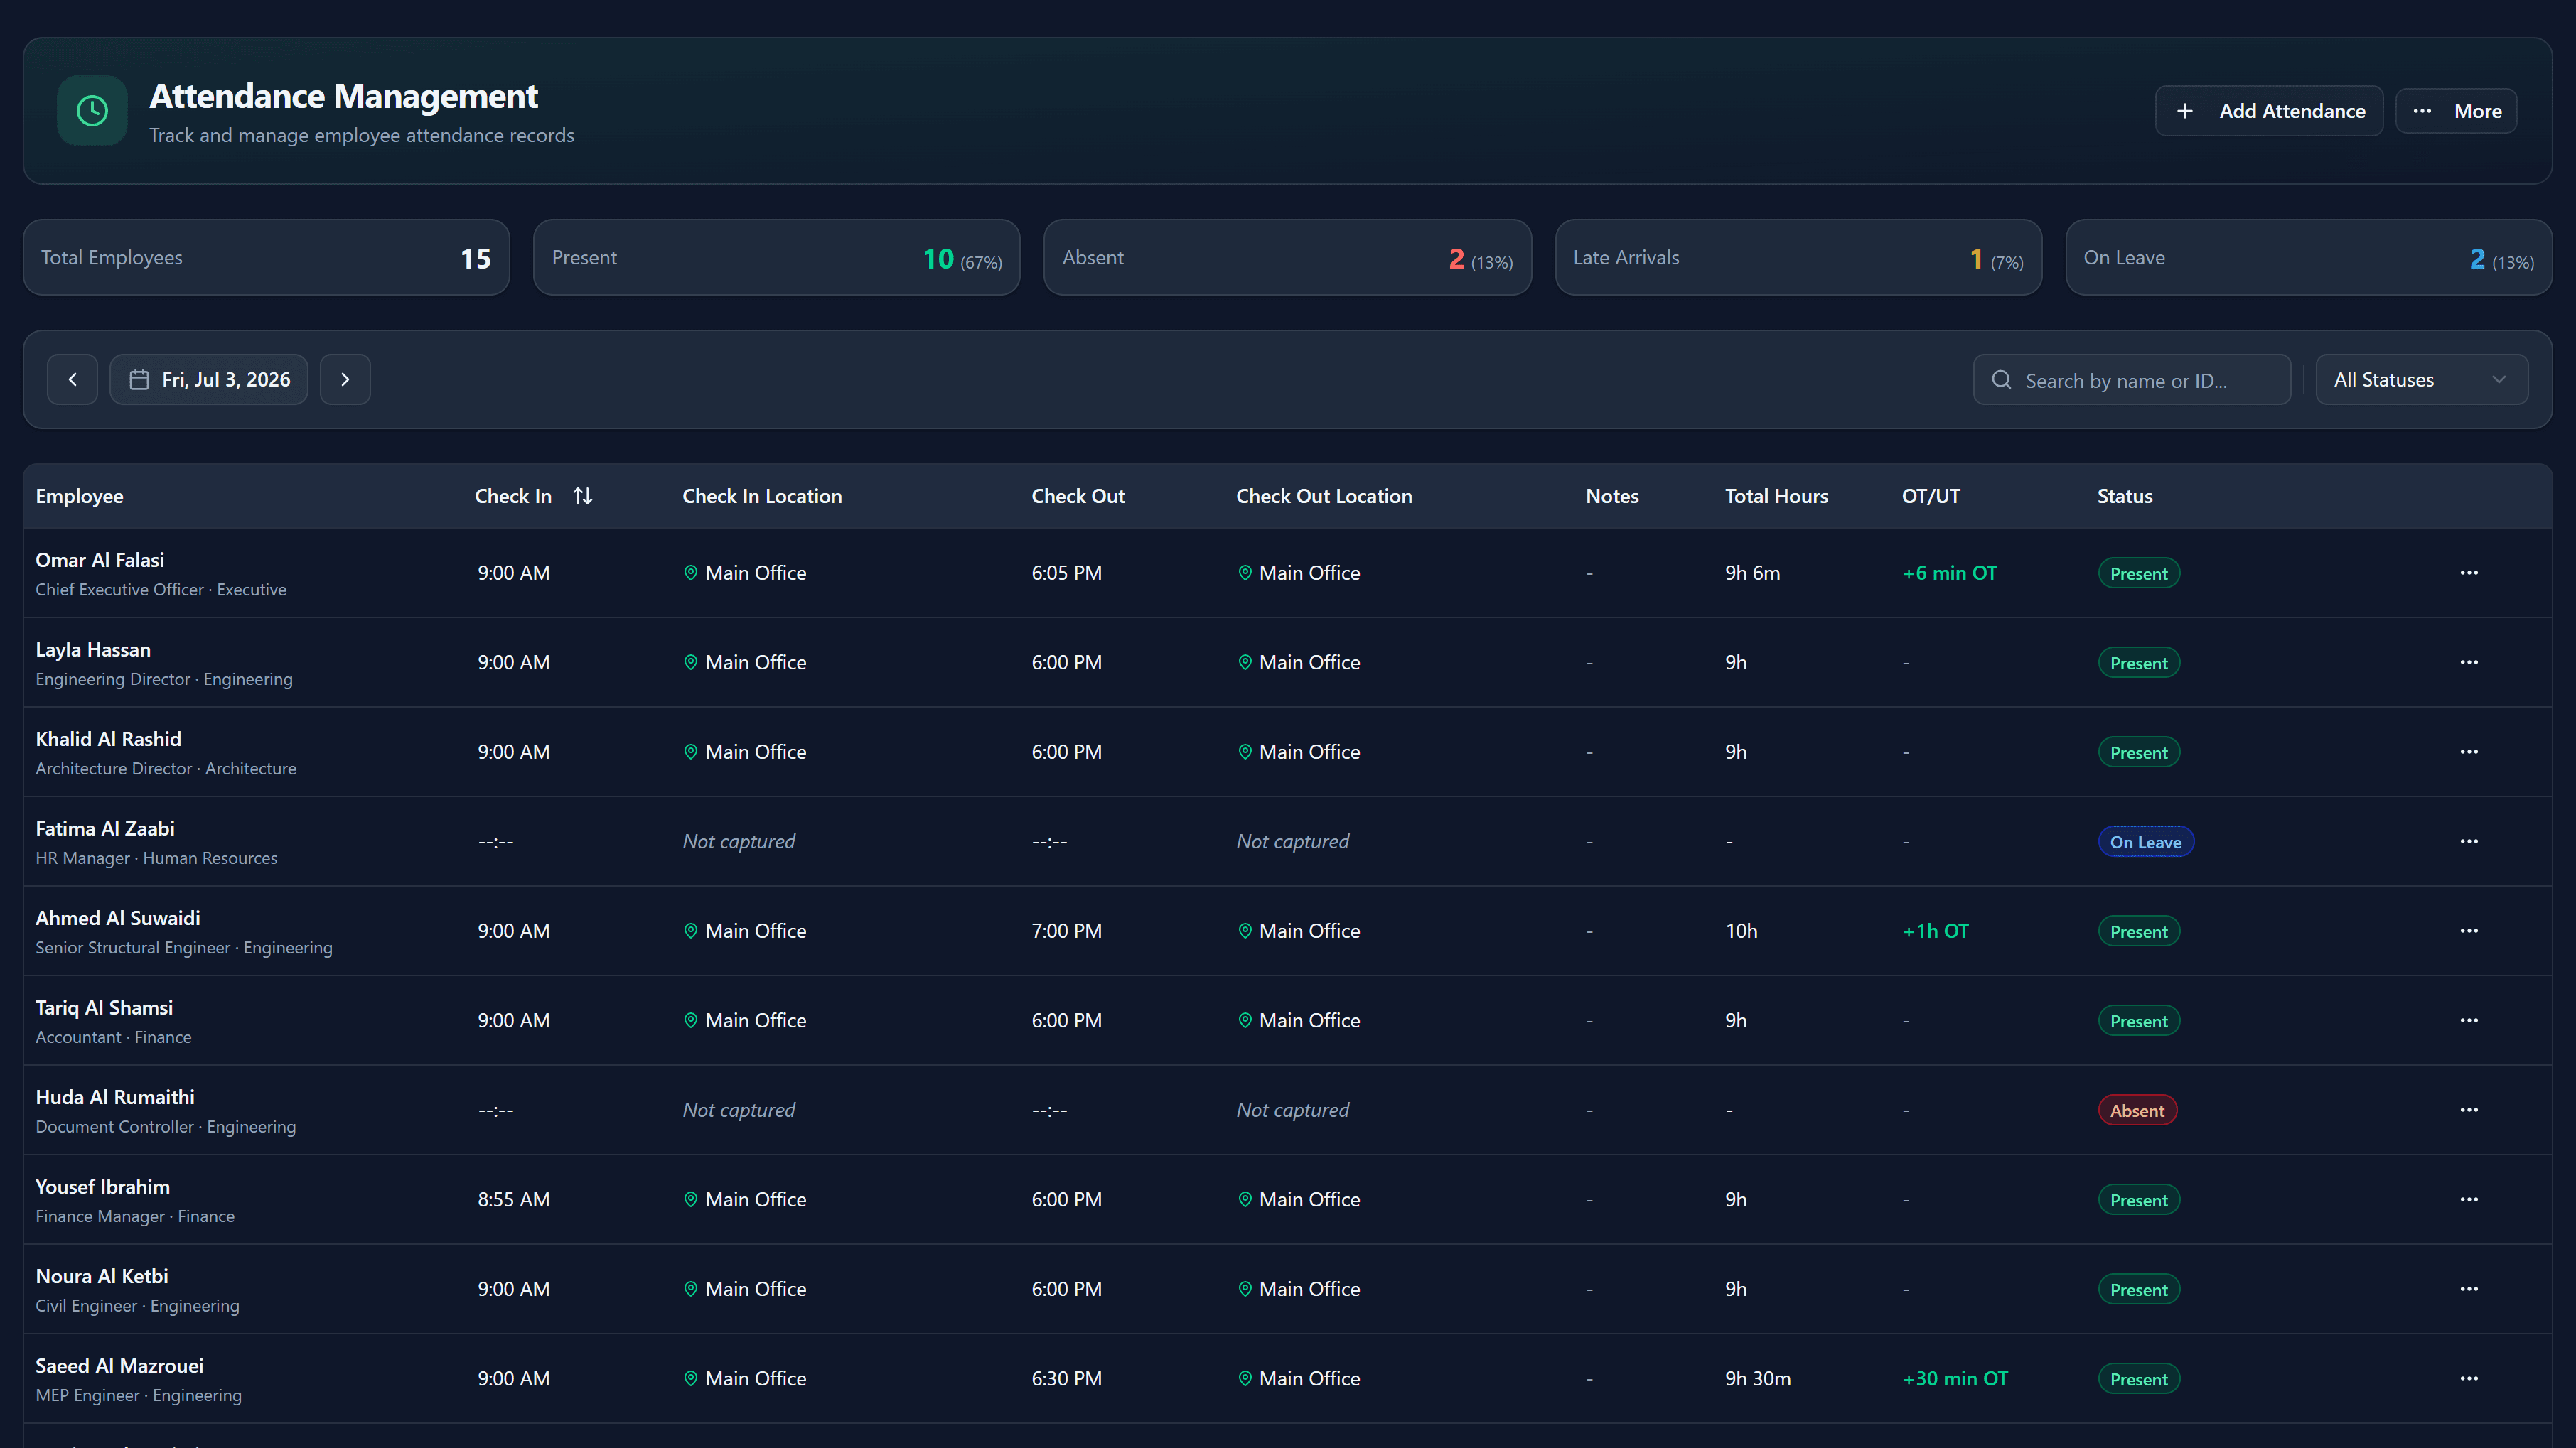
Task: Click the check-out location pin for Yousef Ibrahim
Action: 1245,1199
